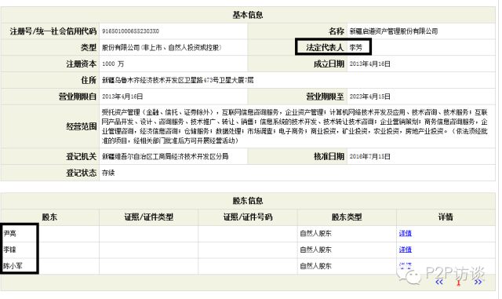Click the 住所 label

pos(89,80)
